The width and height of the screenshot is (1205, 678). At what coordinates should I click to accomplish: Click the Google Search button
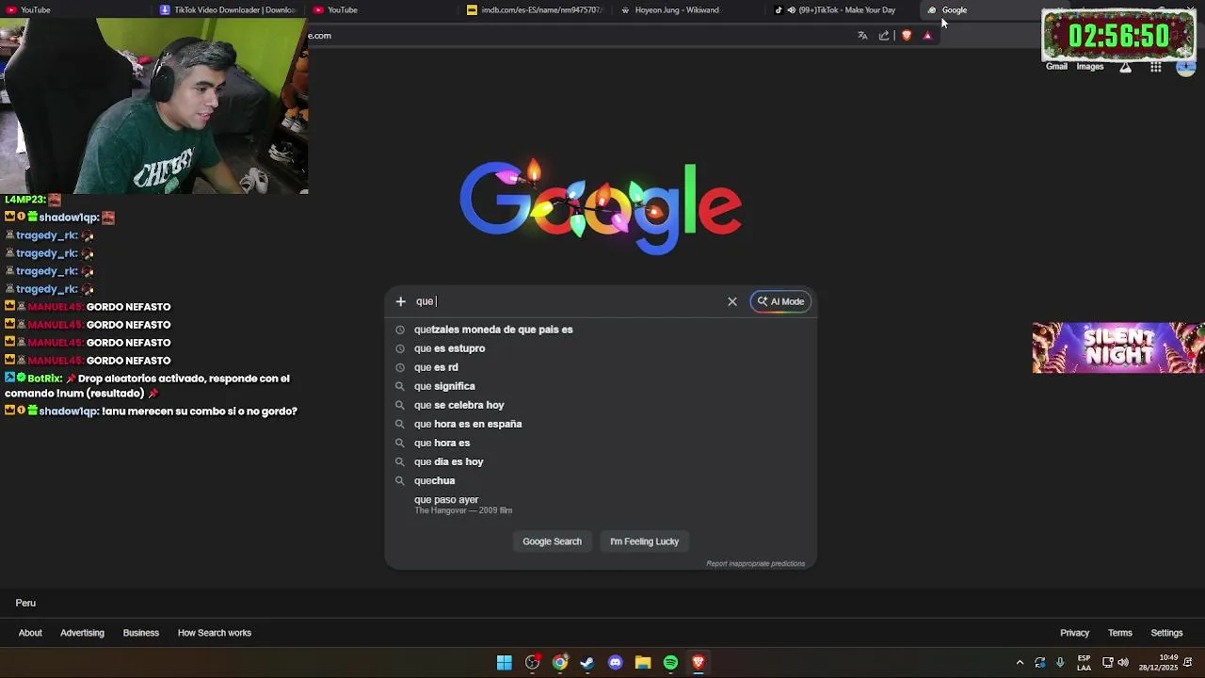(552, 541)
